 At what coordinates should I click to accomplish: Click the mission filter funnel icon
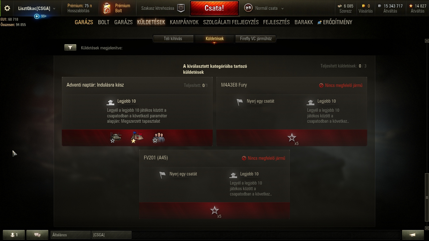[70, 47]
